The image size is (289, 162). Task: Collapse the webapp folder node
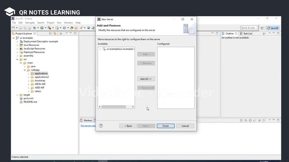(x=25, y=70)
